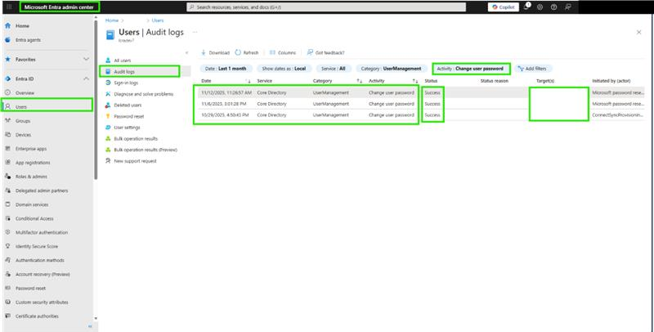Open the settings gear in header

(x=540, y=7)
